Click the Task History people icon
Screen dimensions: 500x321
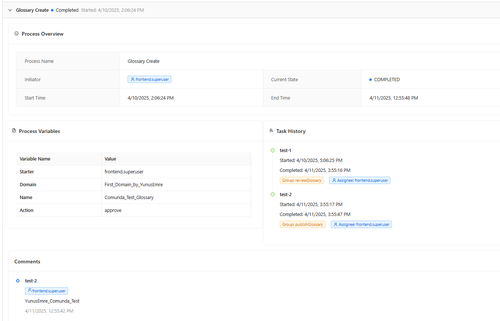[x=271, y=131]
